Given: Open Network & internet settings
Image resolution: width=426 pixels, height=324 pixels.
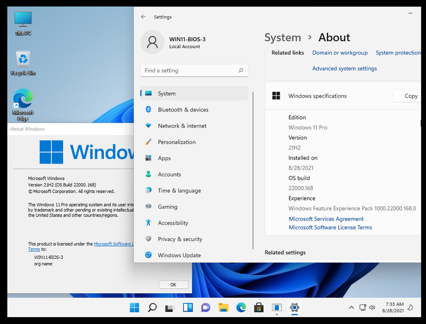Looking at the screenshot, I should pos(194,126).
